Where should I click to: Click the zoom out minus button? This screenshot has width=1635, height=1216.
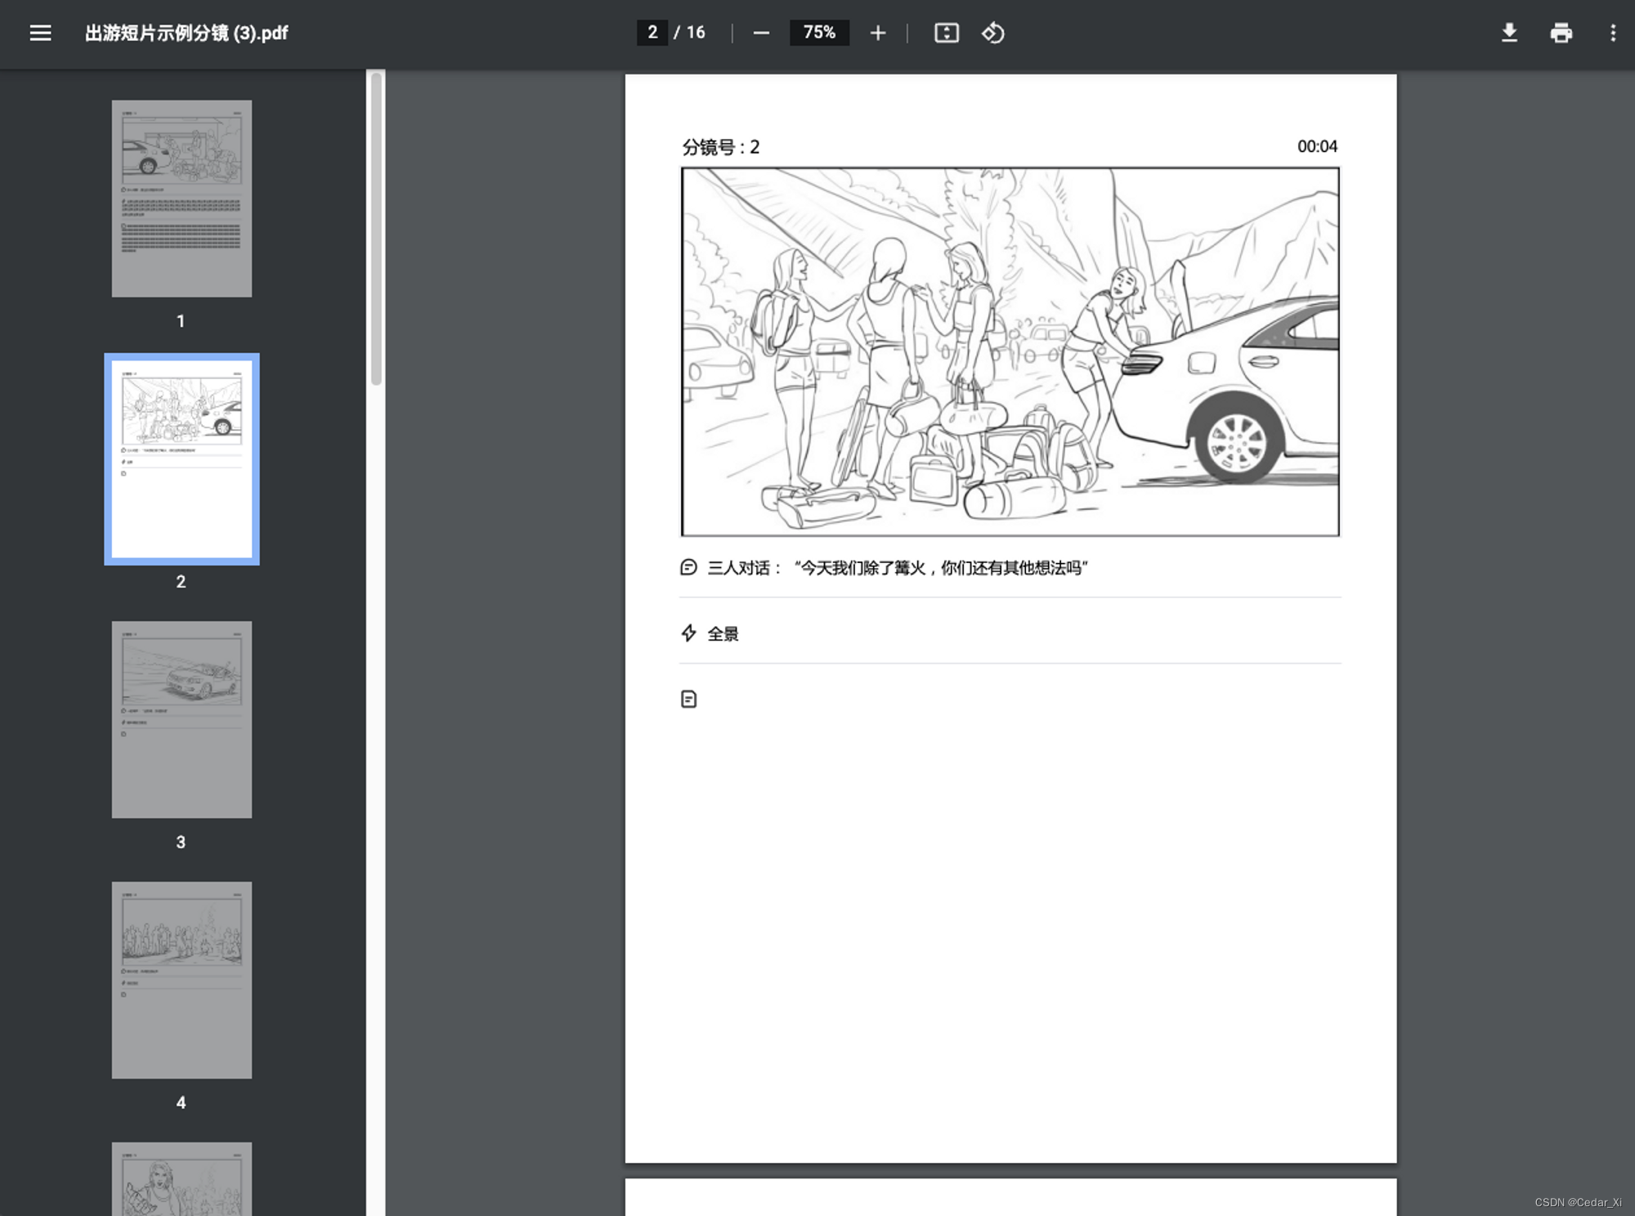[761, 33]
